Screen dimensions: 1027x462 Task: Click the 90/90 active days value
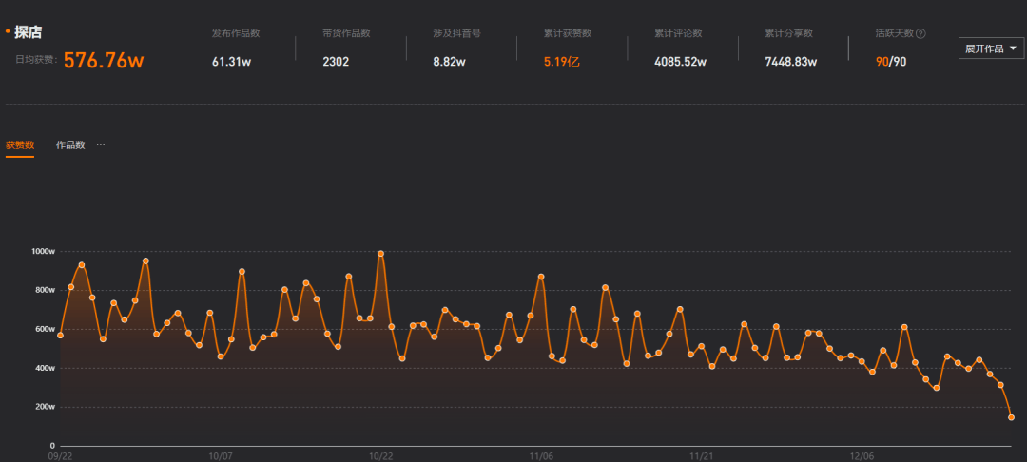[x=890, y=62]
